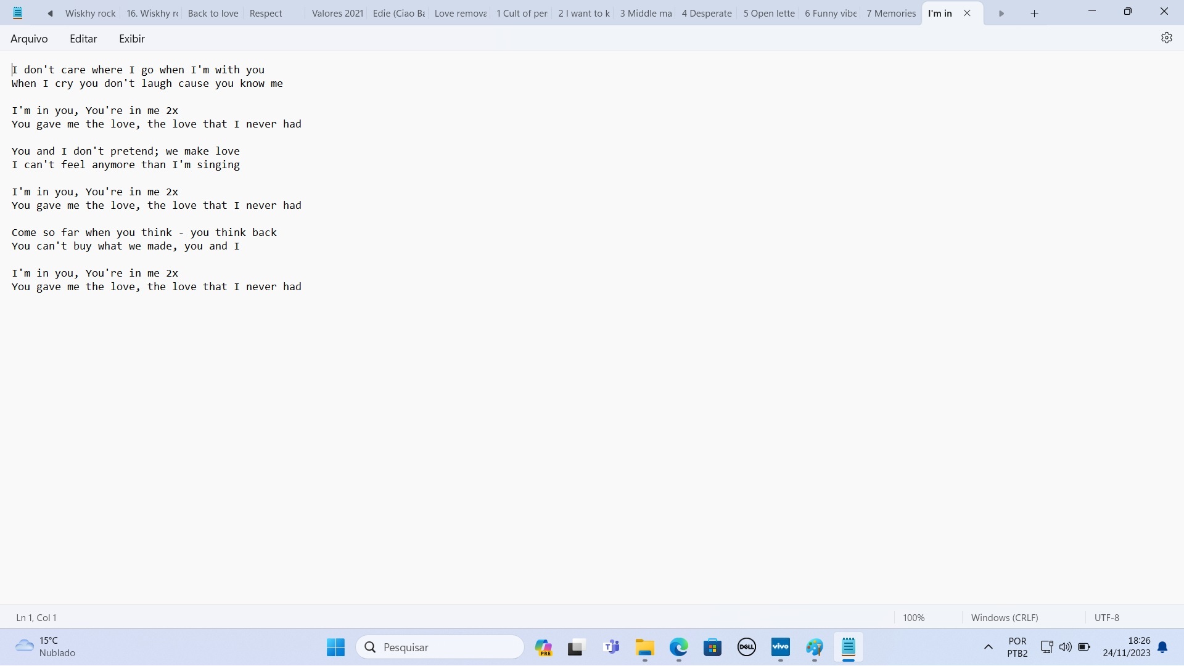
Task: Switch to the "7 Memories" tab
Action: (891, 14)
